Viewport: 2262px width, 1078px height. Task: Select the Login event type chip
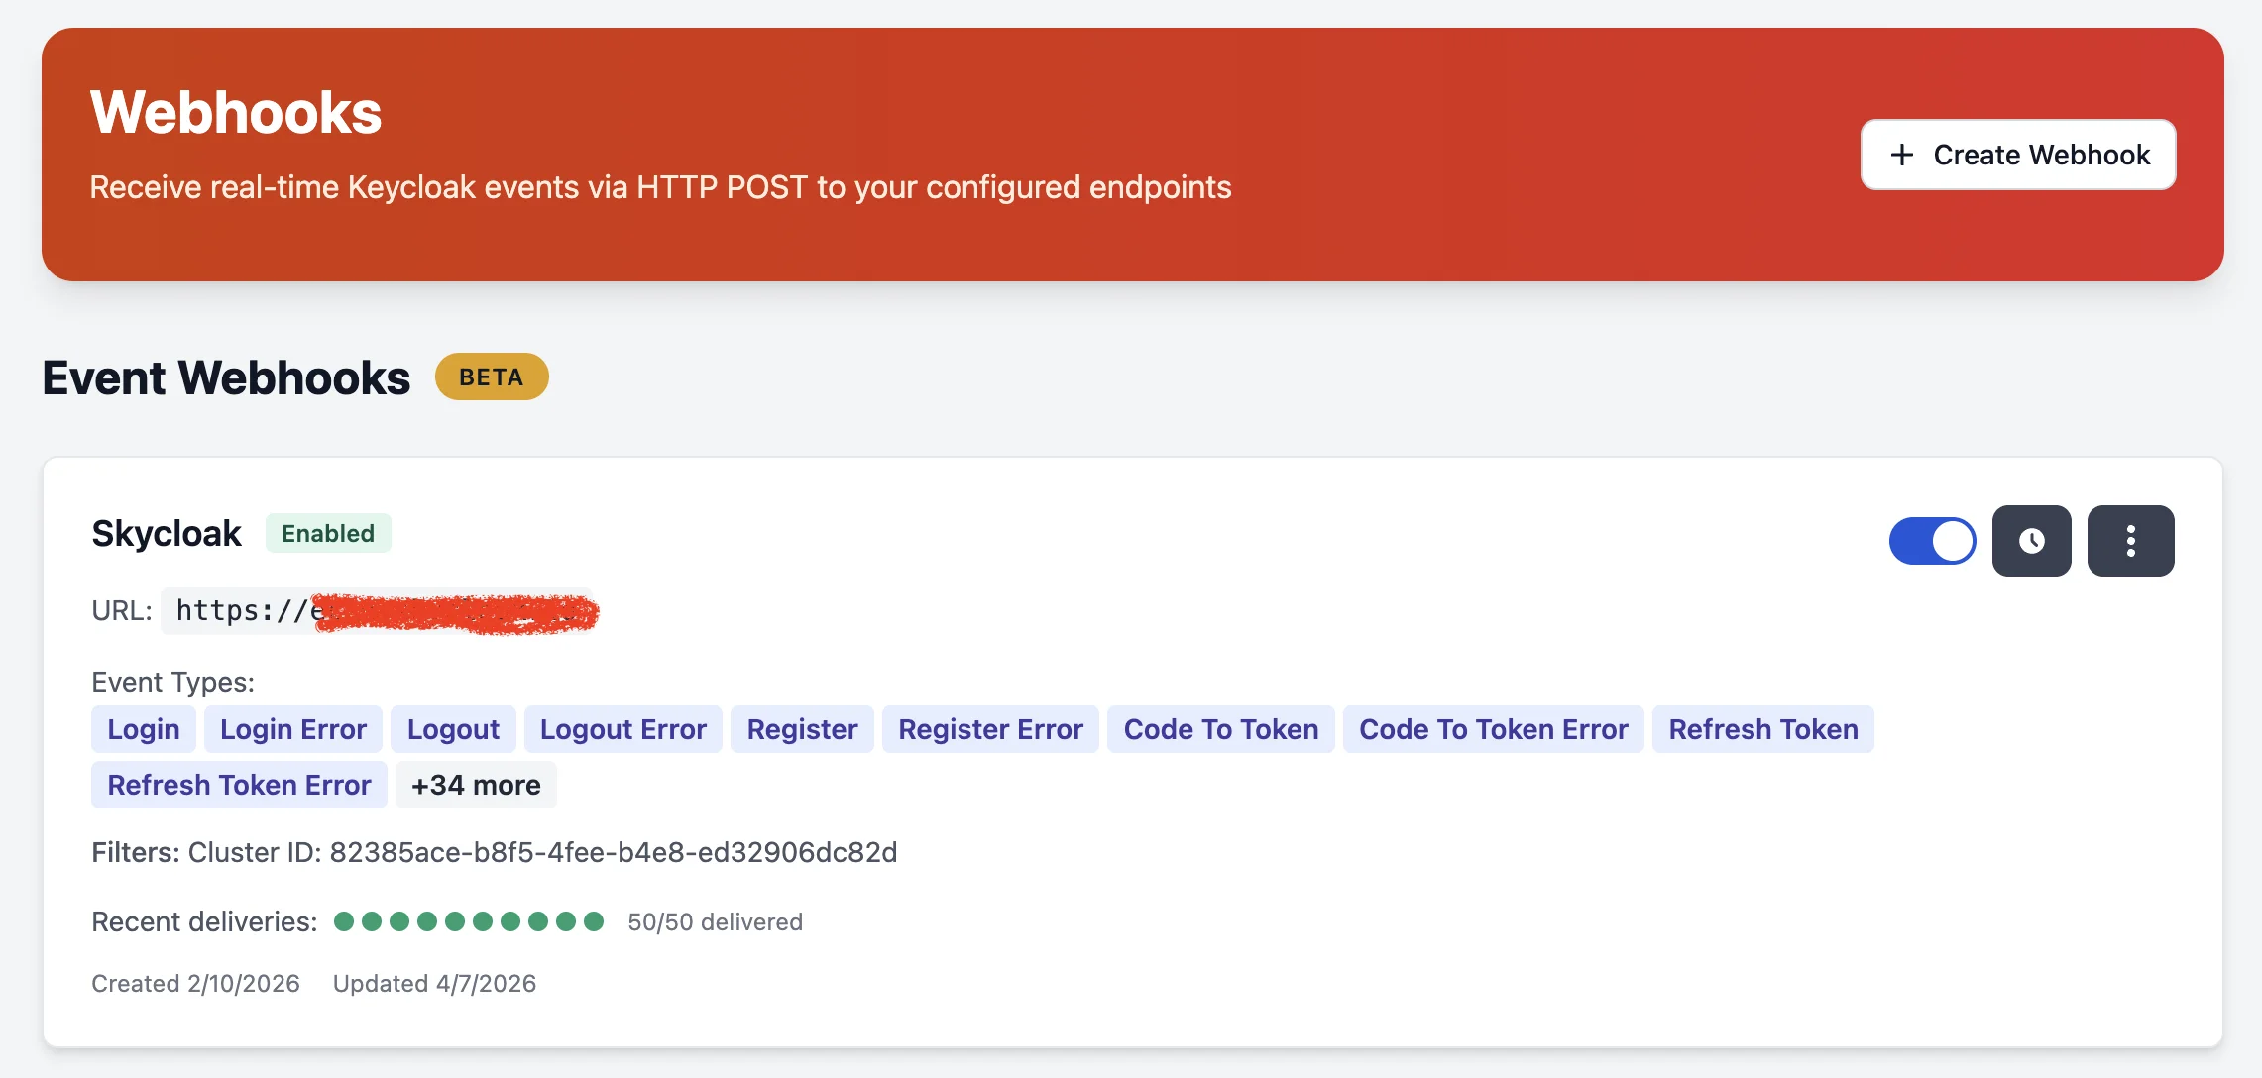click(x=143, y=729)
